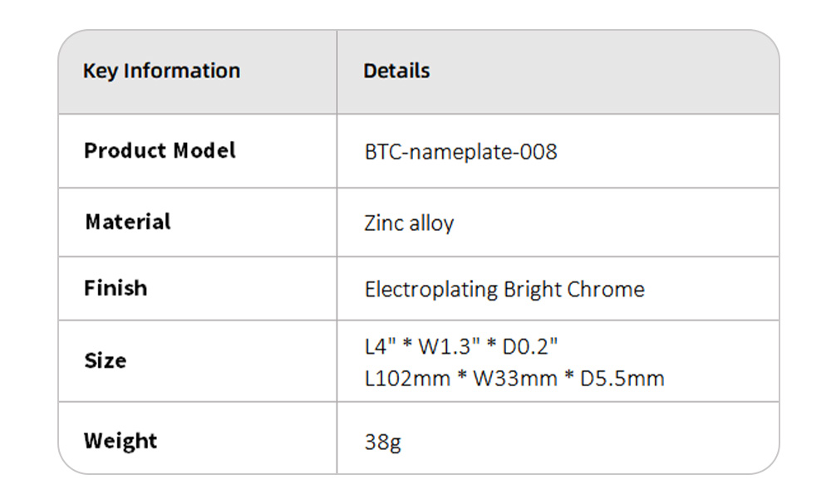Viewport: 831px width, 504px height.
Task: Select the Material row label
Action: click(127, 223)
